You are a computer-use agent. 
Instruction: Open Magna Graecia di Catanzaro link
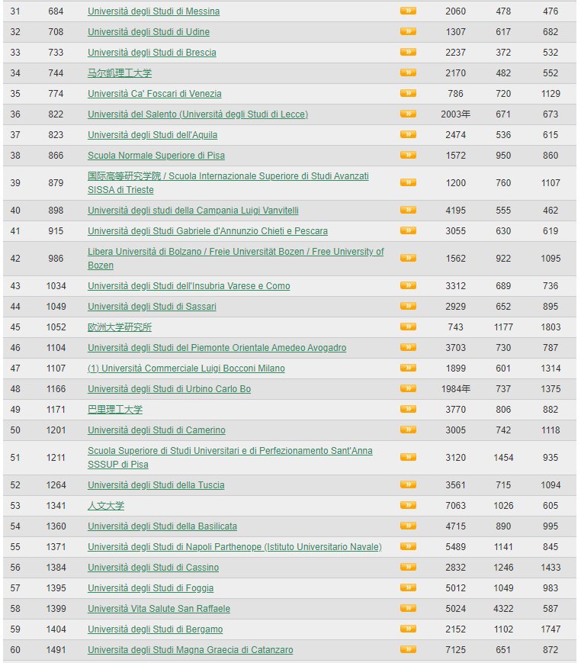[190, 650]
